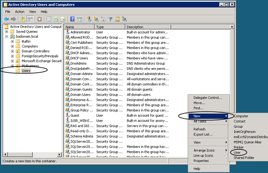Click the Domain Admins group icon

(68, 74)
